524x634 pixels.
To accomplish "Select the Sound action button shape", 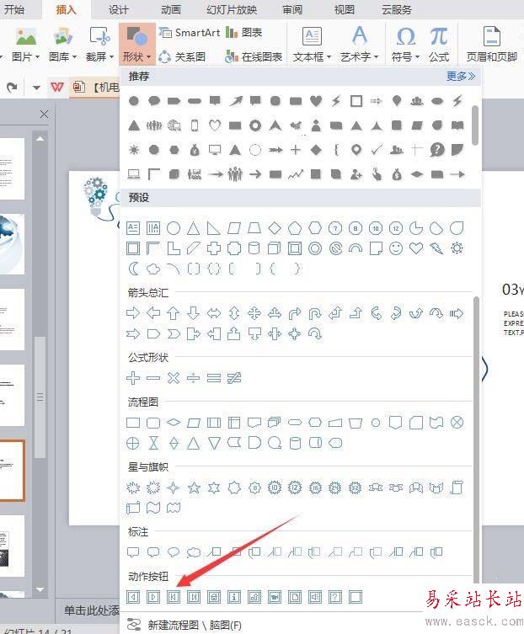I will [315, 597].
